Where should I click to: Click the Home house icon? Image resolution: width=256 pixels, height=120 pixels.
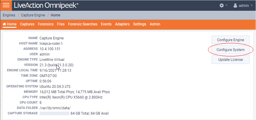(4, 24)
